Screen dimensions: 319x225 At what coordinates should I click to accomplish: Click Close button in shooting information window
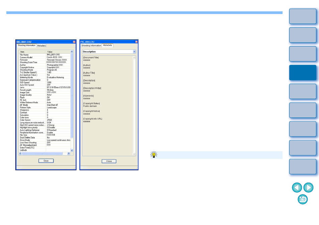(x=46, y=161)
